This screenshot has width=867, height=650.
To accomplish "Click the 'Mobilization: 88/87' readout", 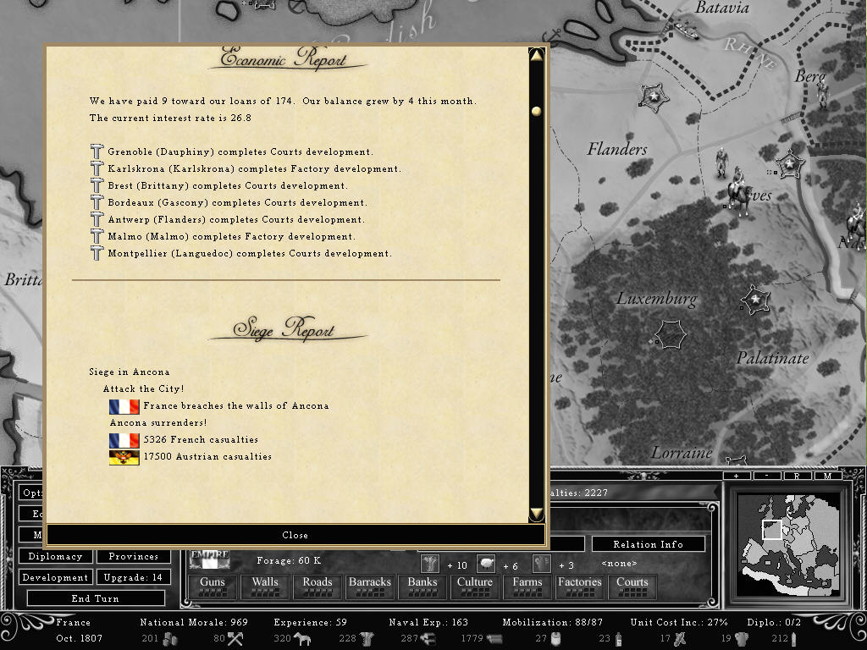I will click(x=552, y=622).
